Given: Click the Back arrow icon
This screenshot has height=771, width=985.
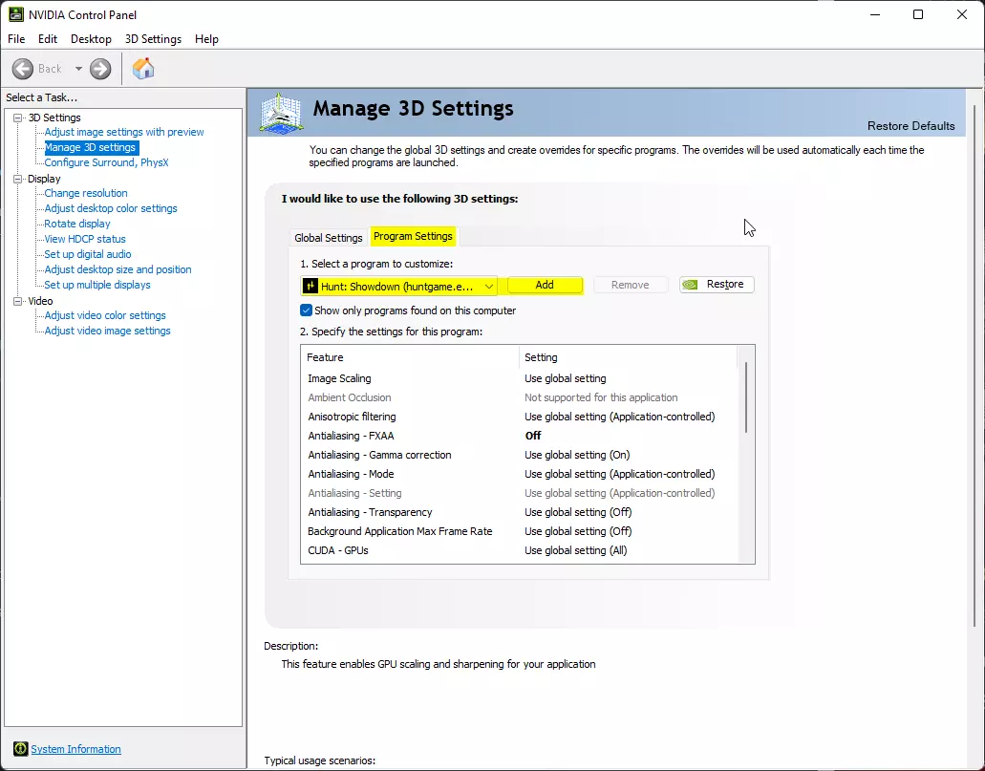Looking at the screenshot, I should 23,69.
